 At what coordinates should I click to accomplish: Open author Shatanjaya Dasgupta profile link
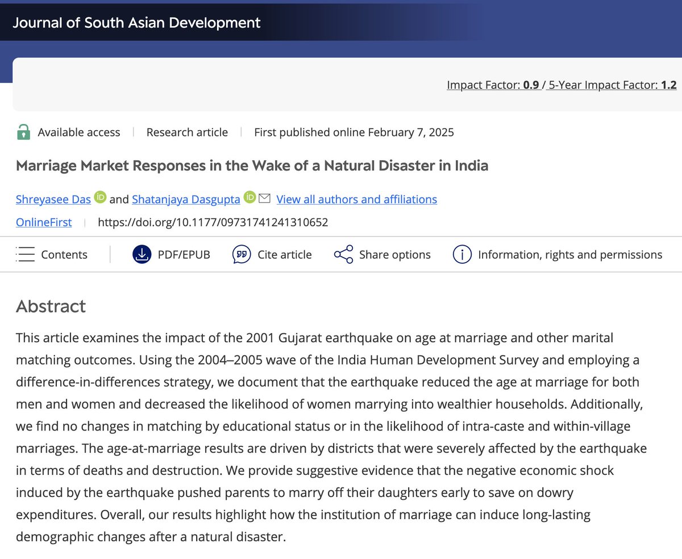point(186,199)
